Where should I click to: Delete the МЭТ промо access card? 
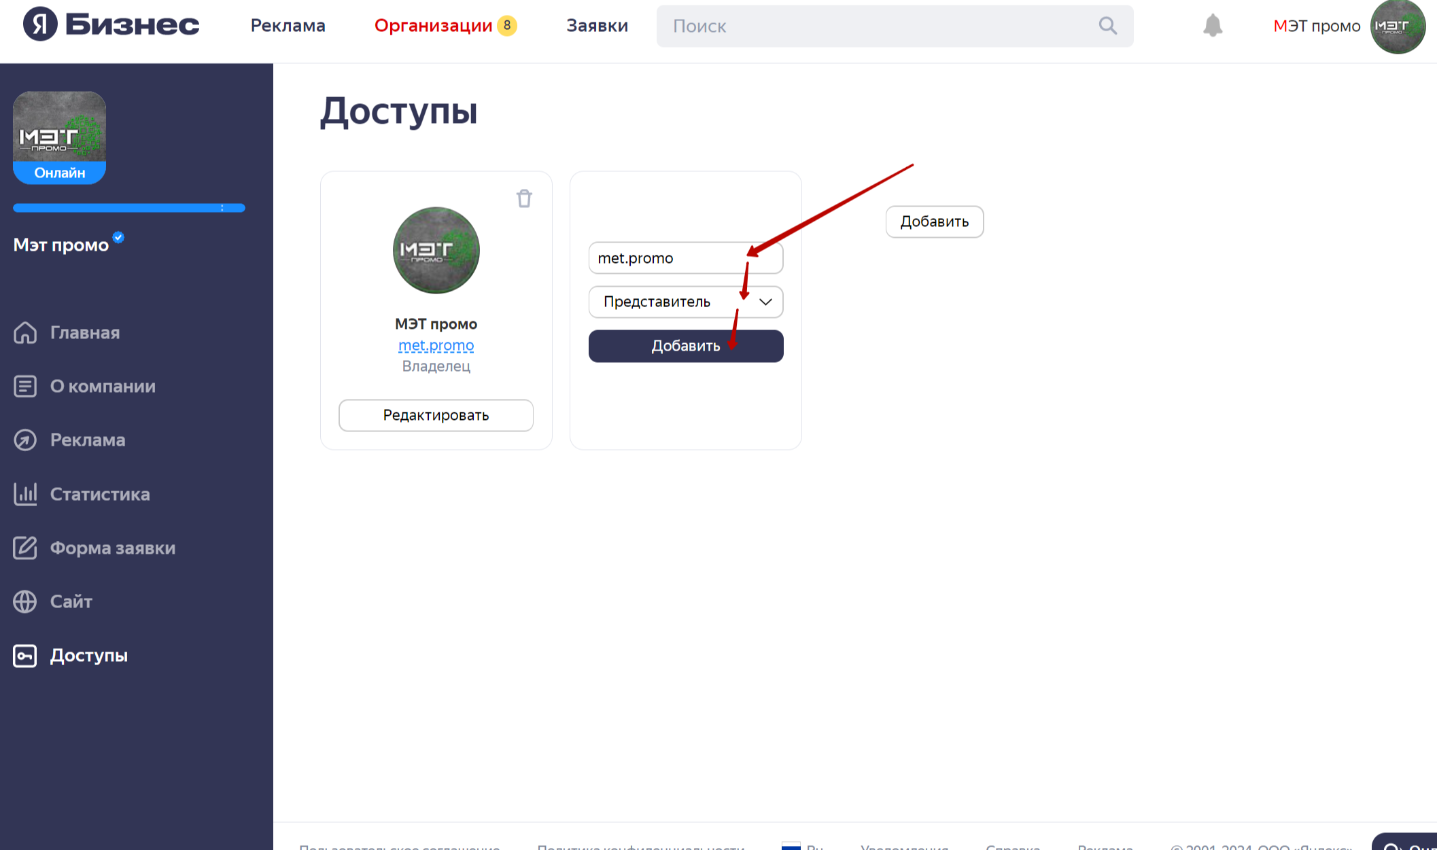point(524,198)
